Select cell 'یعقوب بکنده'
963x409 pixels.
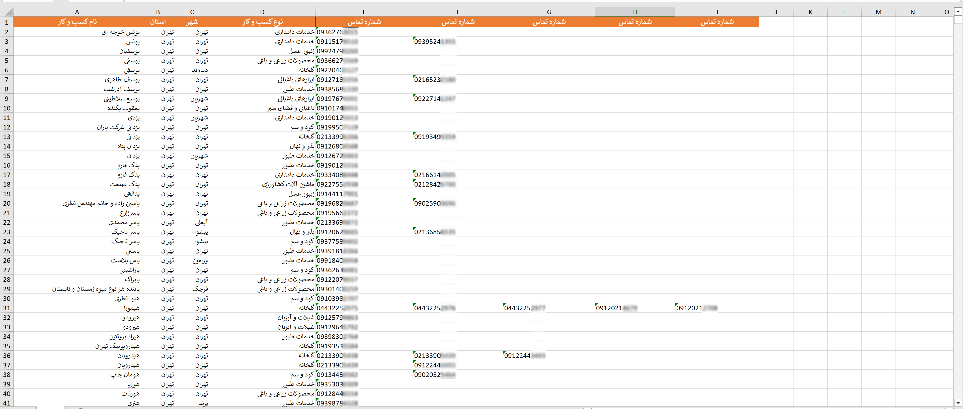(77, 108)
